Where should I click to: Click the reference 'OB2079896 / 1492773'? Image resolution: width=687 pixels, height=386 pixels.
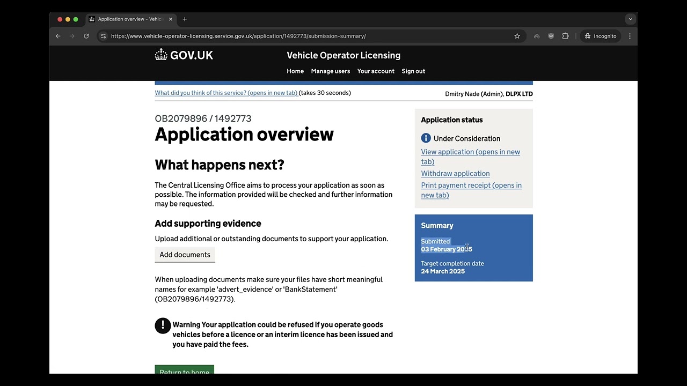coord(203,118)
